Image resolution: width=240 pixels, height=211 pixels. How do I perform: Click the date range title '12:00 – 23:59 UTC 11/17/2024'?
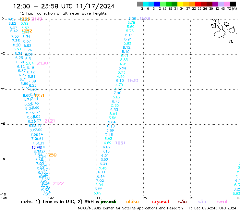click(64, 6)
